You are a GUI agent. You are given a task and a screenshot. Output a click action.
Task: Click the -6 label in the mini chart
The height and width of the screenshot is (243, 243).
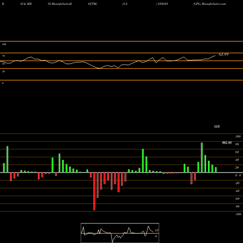156,236
